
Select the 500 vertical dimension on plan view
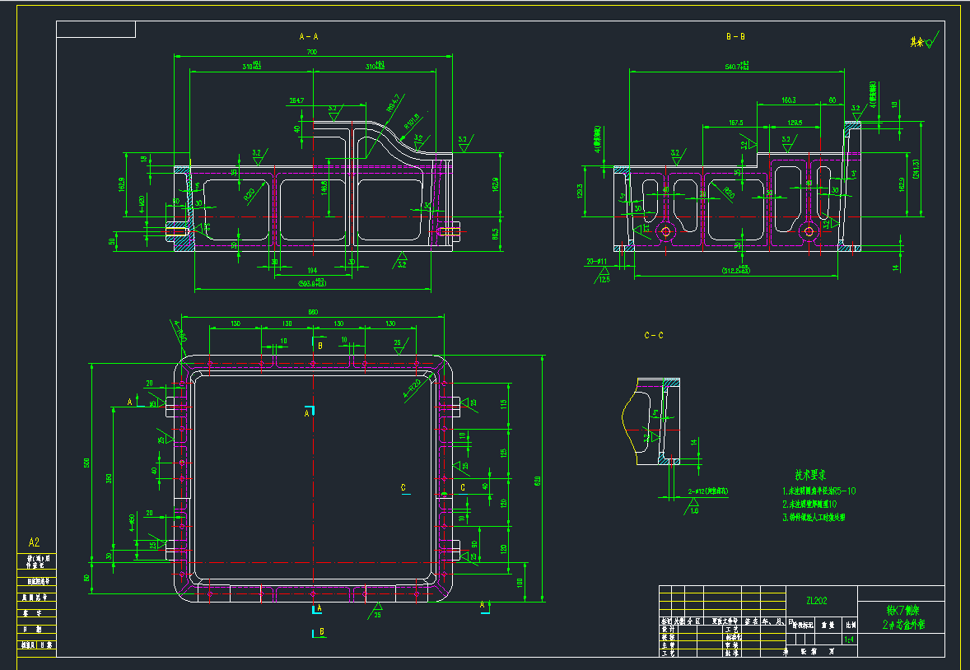click(x=86, y=463)
